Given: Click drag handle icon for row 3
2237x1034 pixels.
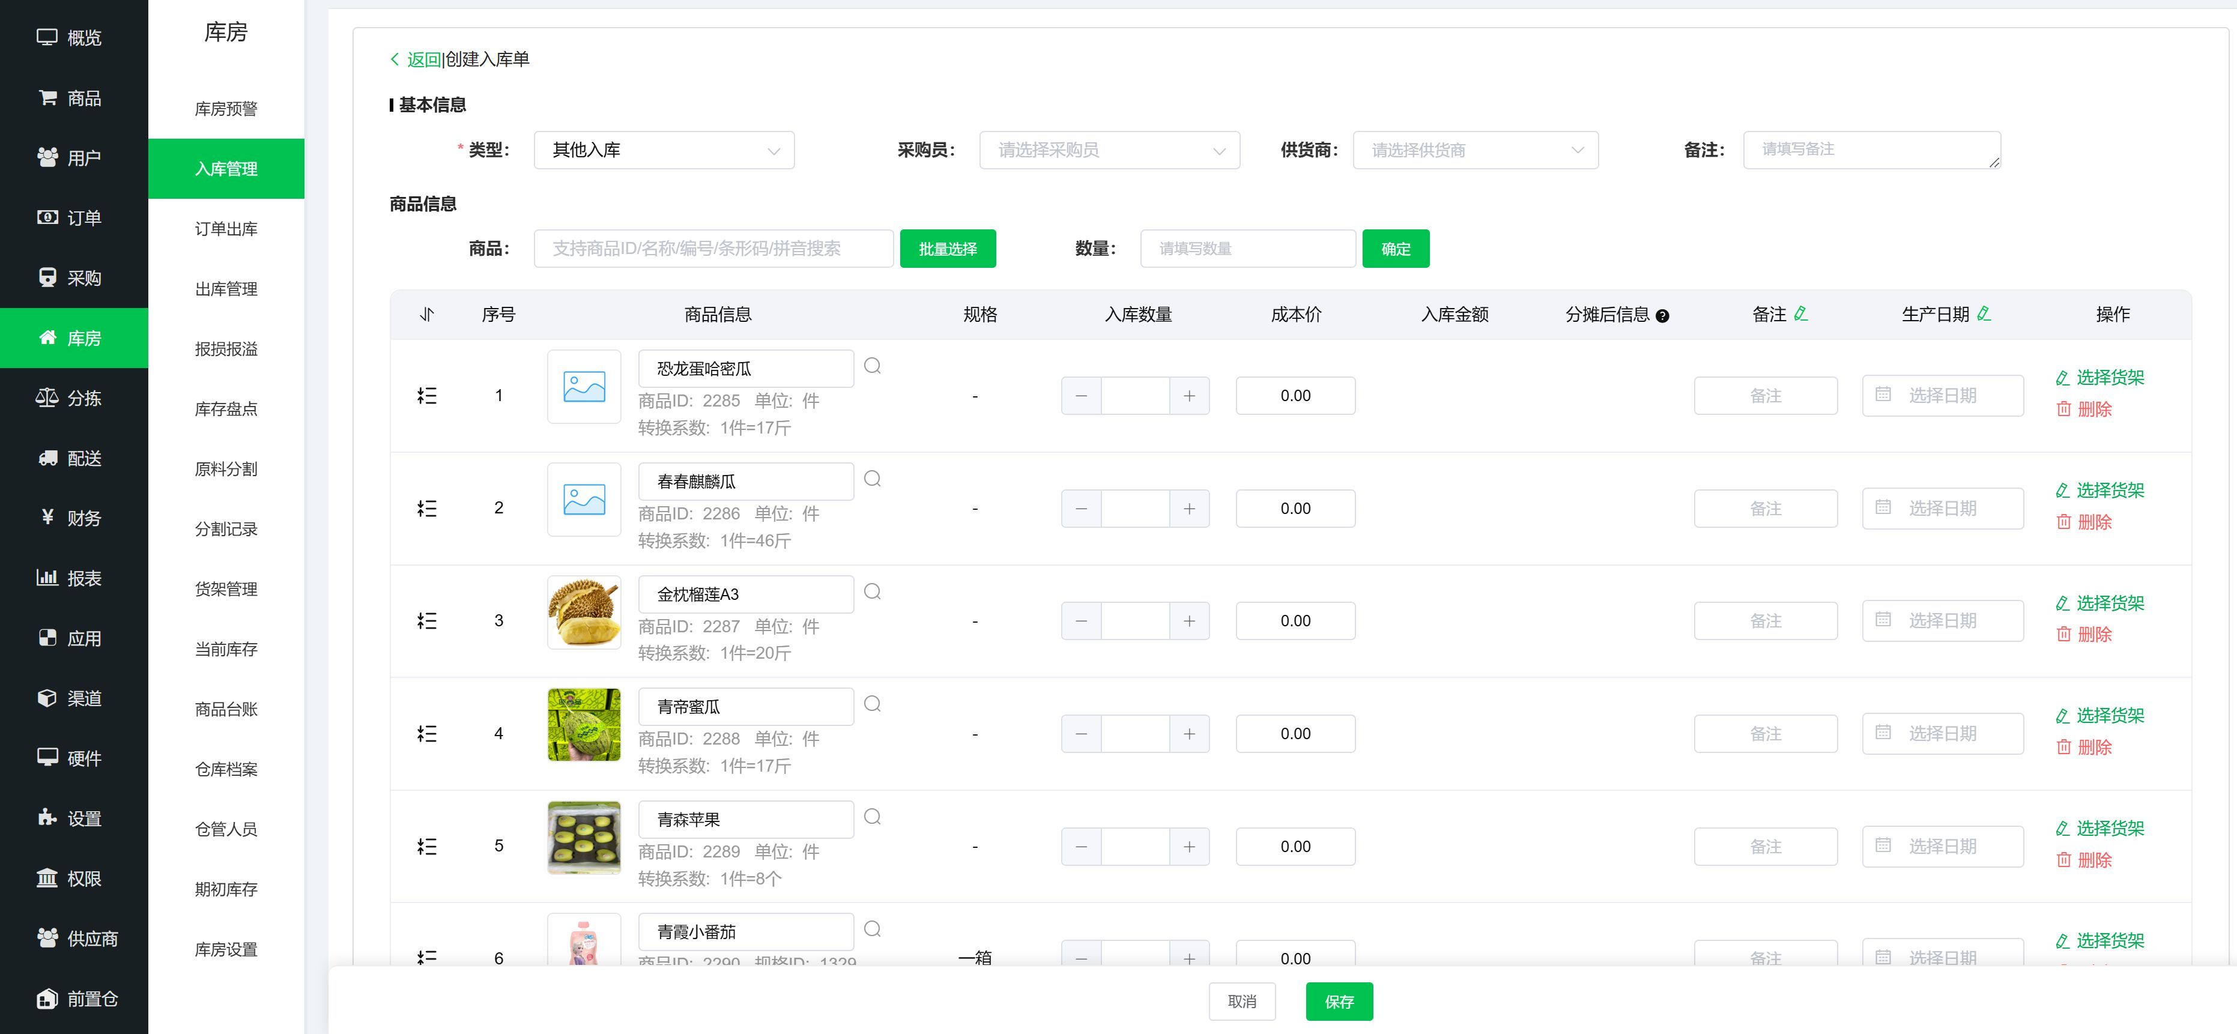Looking at the screenshot, I should (x=426, y=621).
